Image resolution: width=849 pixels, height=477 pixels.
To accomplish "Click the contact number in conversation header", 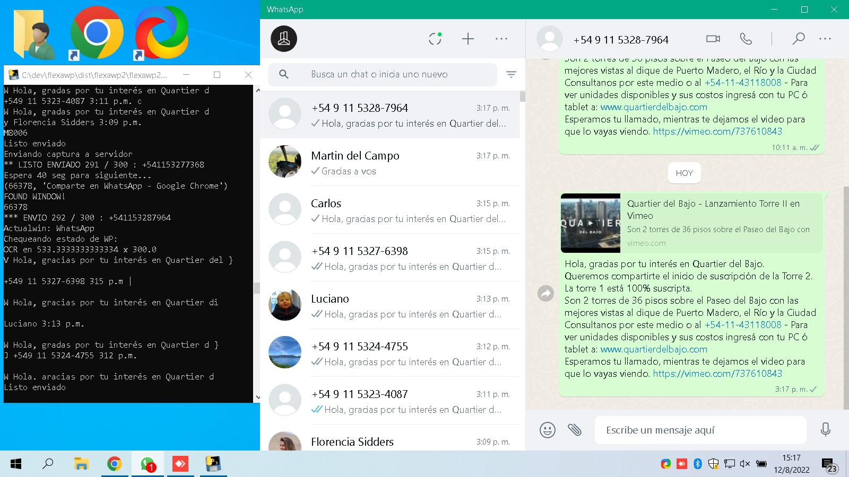I will pyautogui.click(x=621, y=40).
